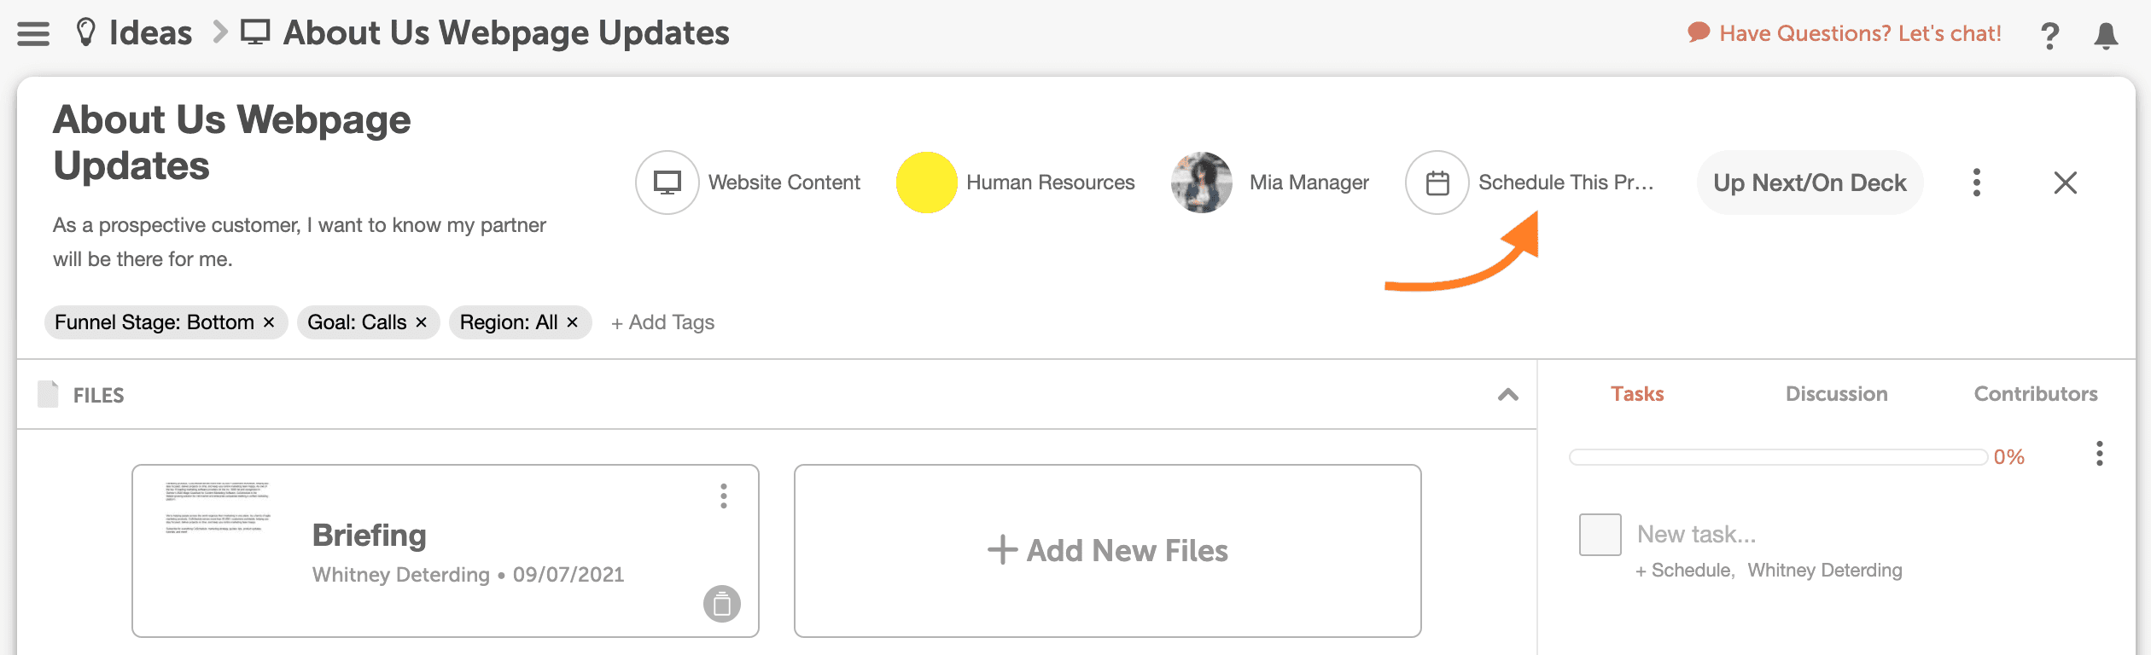Screen dimensions: 2151x655
Task: Click the Files section document icon
Action: [x=49, y=394]
